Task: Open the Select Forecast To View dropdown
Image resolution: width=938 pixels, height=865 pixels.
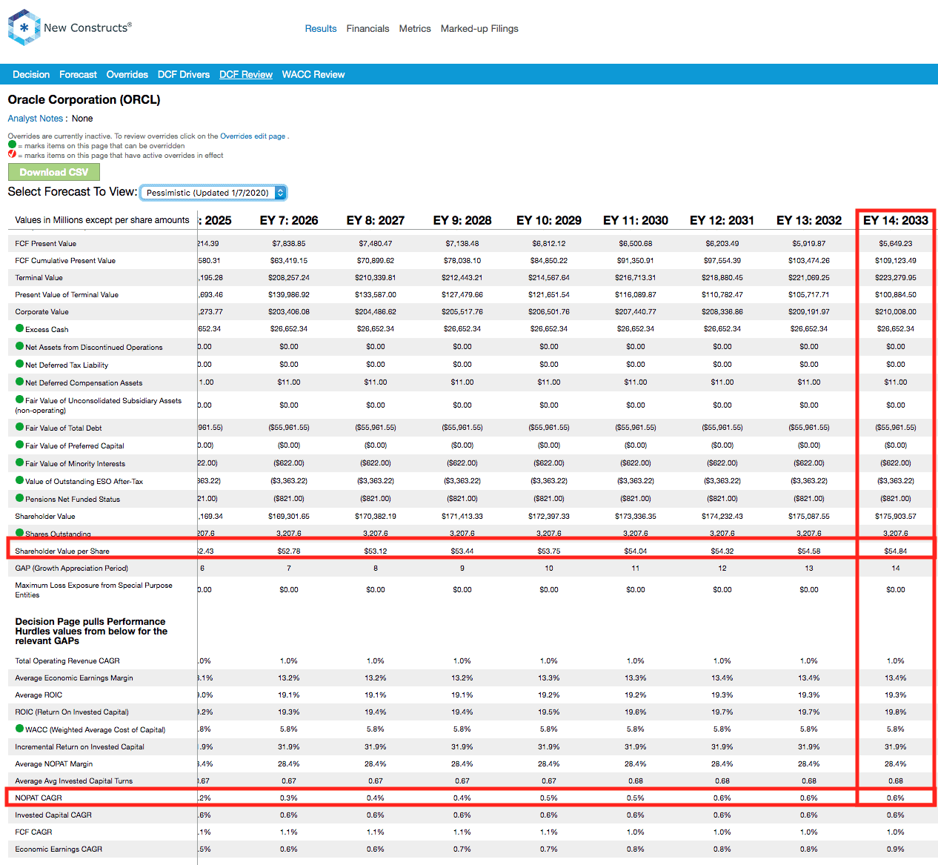Action: coord(213,193)
